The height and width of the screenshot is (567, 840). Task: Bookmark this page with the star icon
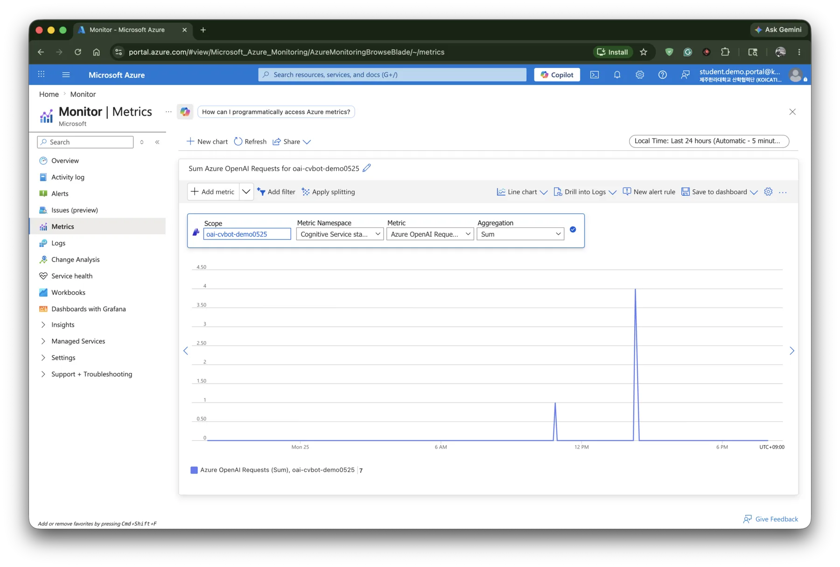tap(644, 52)
